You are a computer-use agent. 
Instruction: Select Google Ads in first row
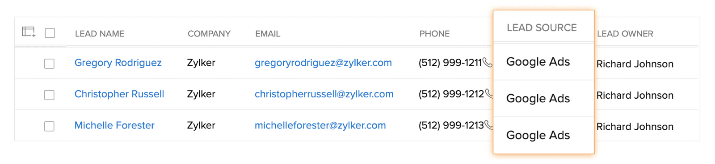538,62
